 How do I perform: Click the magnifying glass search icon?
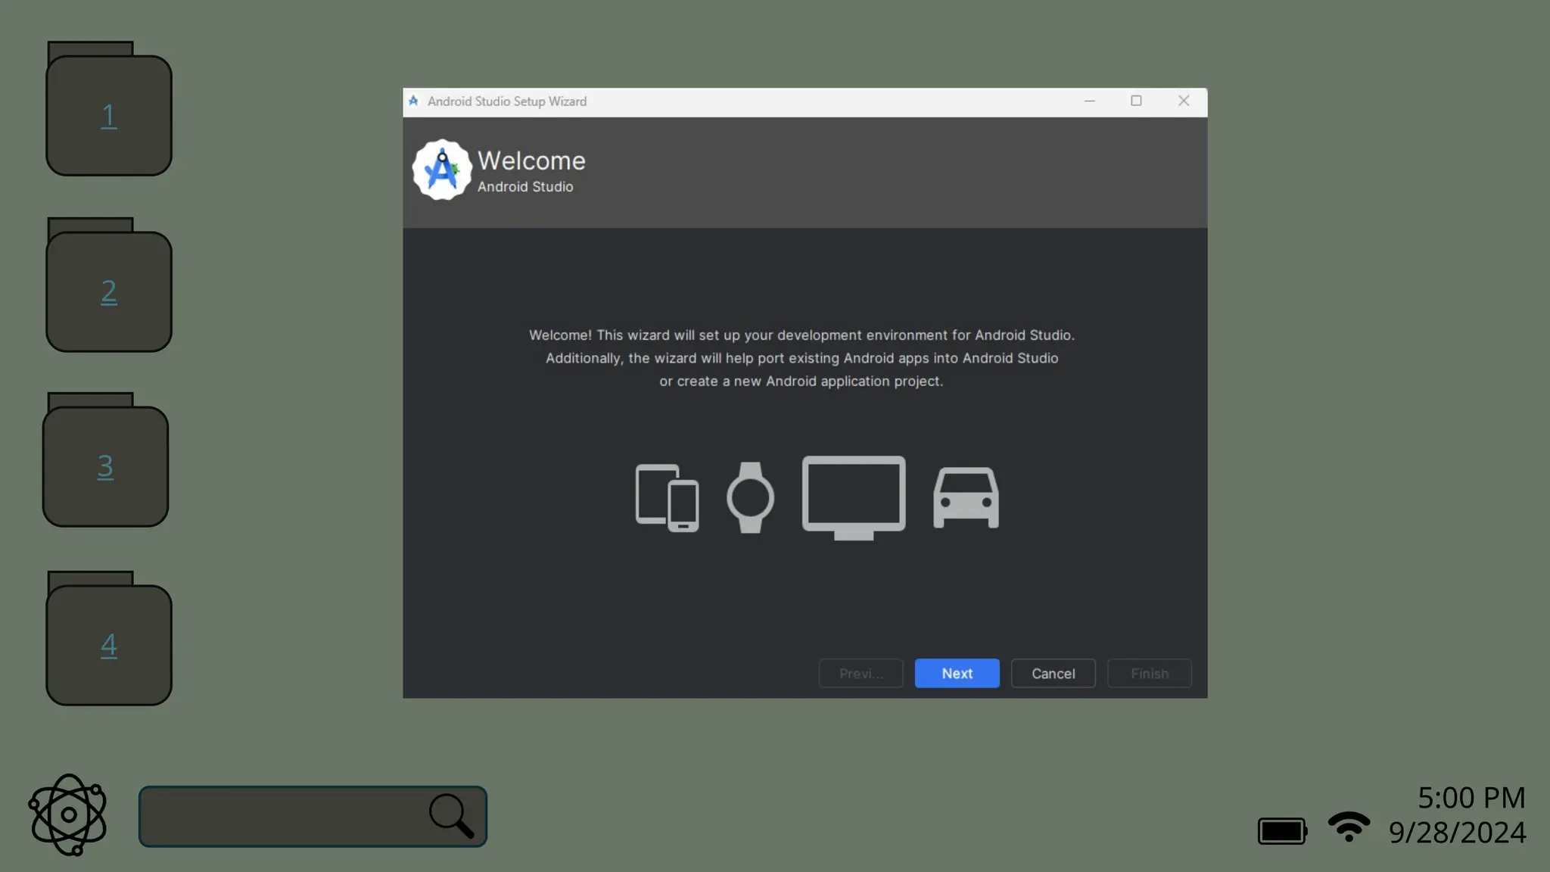click(x=451, y=815)
